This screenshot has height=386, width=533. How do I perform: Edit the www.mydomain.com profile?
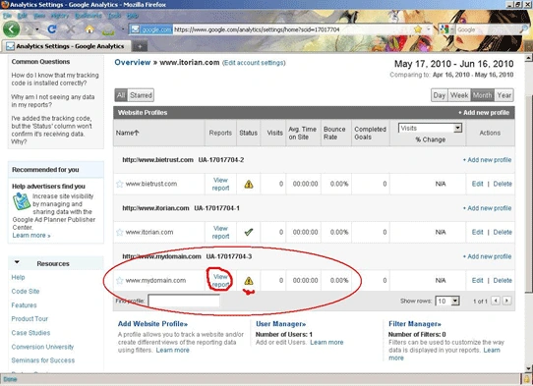[x=477, y=281]
